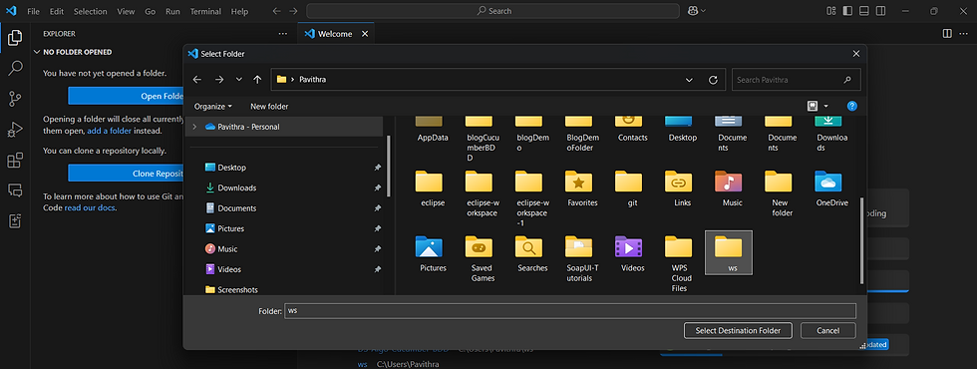This screenshot has height=369, width=977.
Task: Refresh the Pavithra folder listing
Action: [714, 80]
